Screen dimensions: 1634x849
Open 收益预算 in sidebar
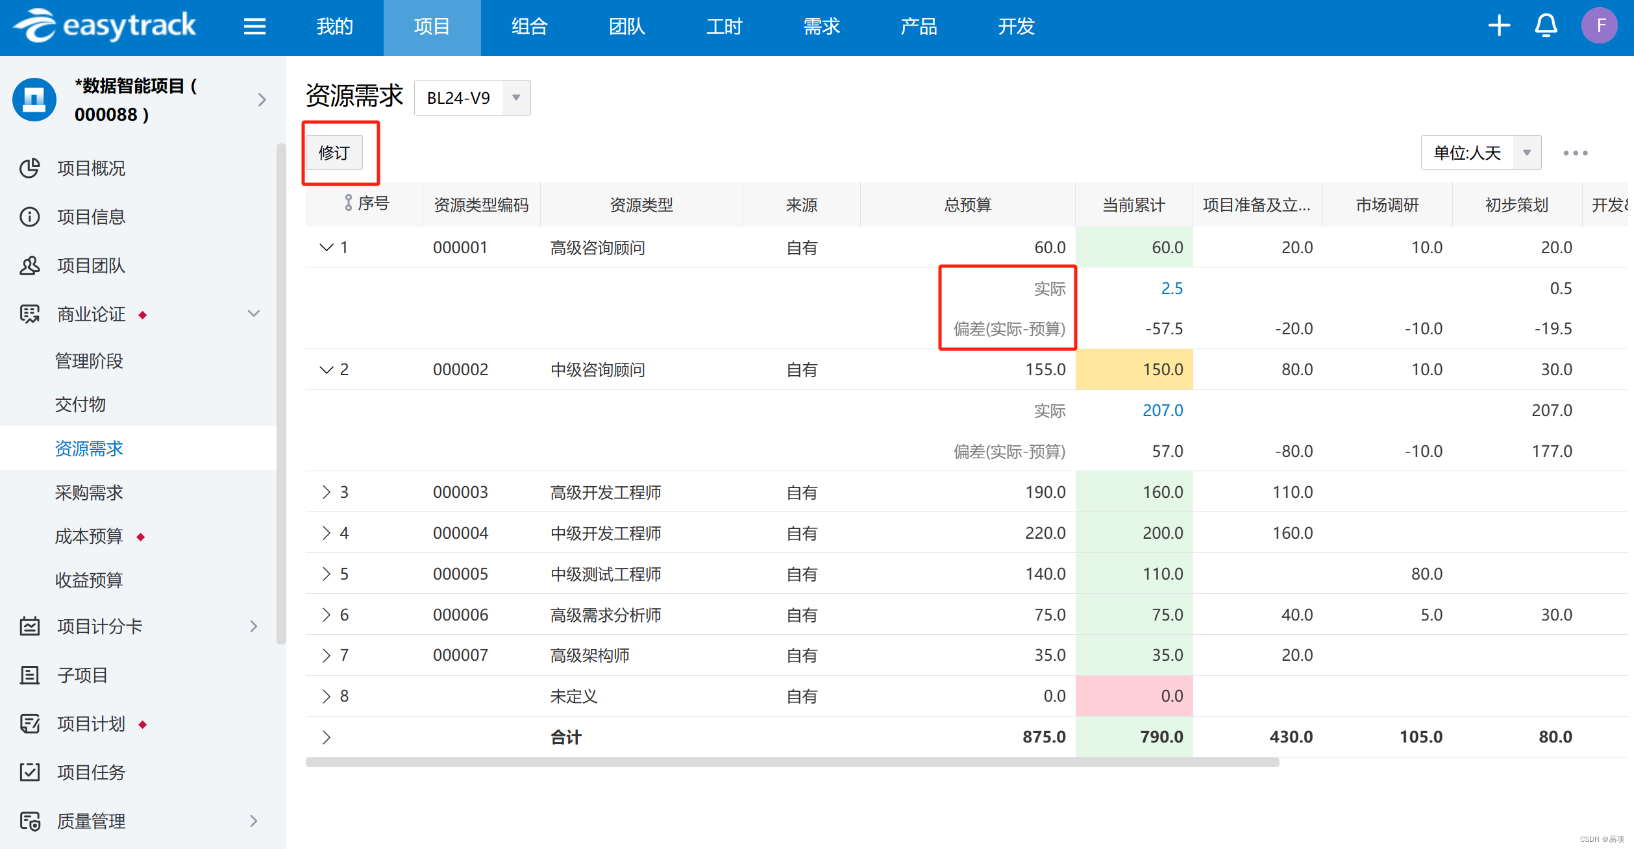click(x=89, y=580)
